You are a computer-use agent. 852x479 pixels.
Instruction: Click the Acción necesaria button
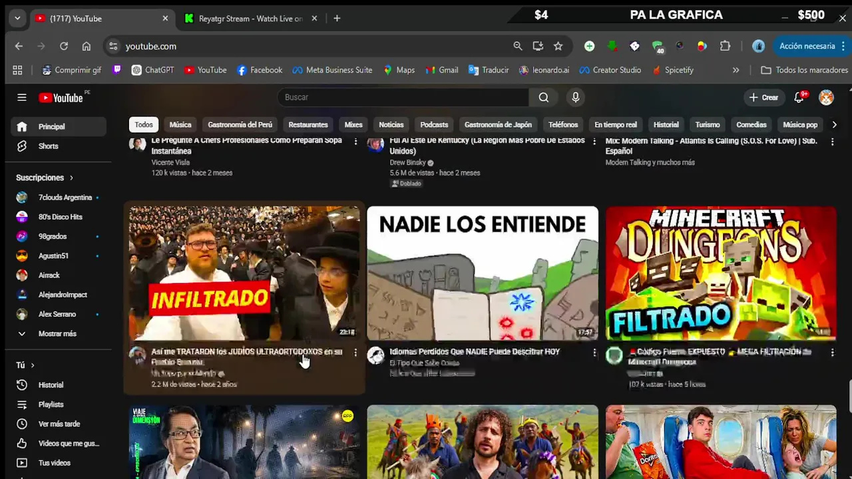pyautogui.click(x=807, y=46)
